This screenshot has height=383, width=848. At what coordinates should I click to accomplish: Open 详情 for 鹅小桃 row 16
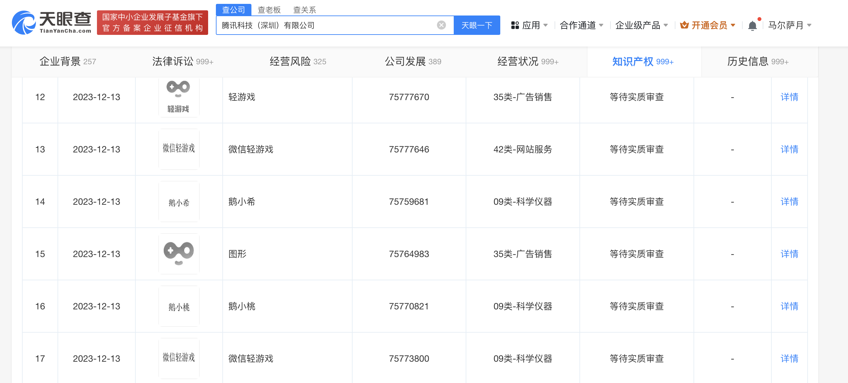coord(789,306)
